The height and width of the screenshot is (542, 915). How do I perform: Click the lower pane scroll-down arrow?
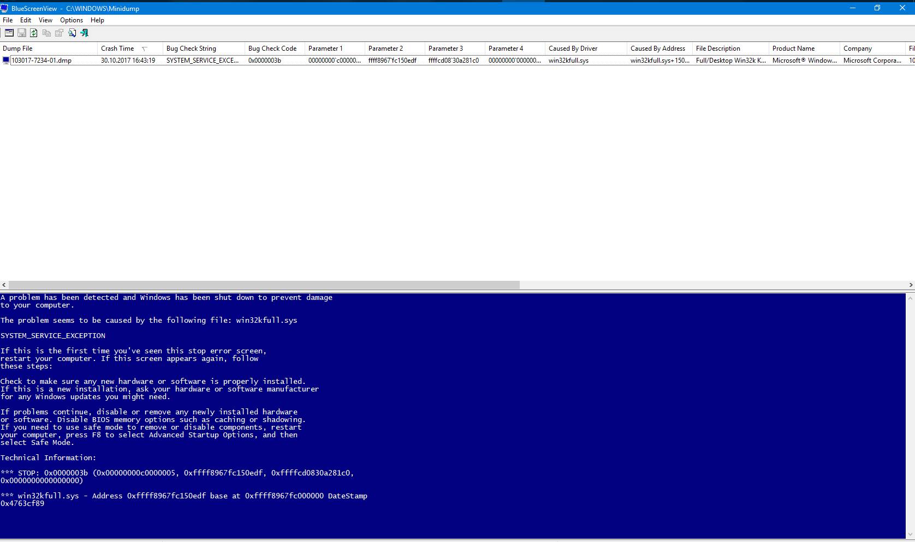coord(910,535)
